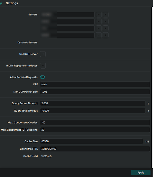Remove the fourth server row
153x177 pixels.
(x=99, y=35)
